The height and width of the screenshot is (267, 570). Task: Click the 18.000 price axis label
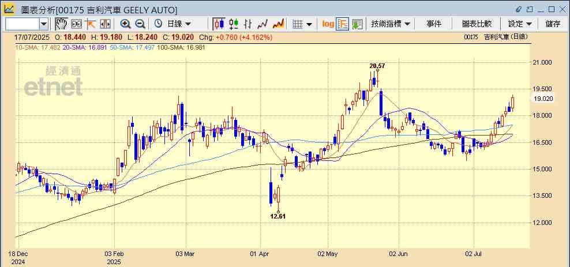click(543, 116)
